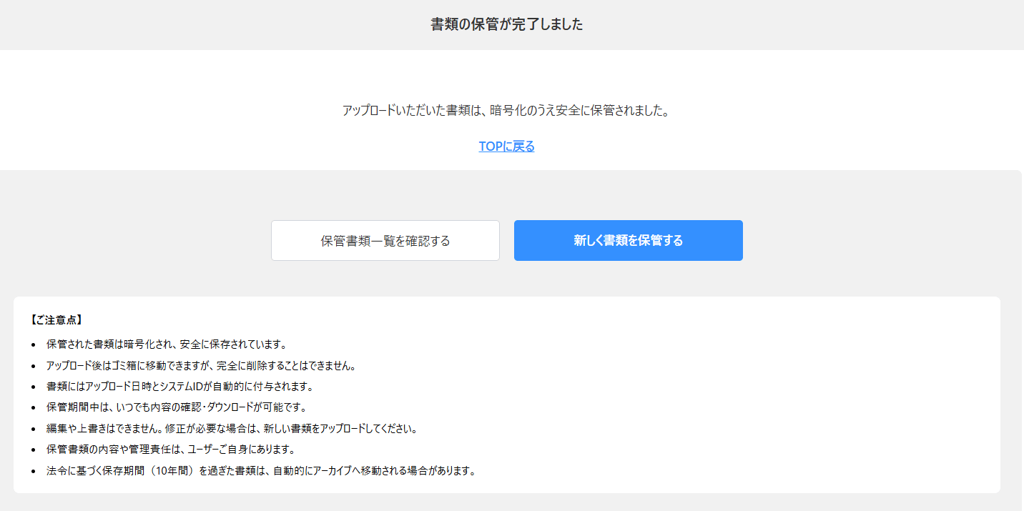The image size is (1024, 511).
Task: Click the gray header bar at the top
Action: (215, 24)
